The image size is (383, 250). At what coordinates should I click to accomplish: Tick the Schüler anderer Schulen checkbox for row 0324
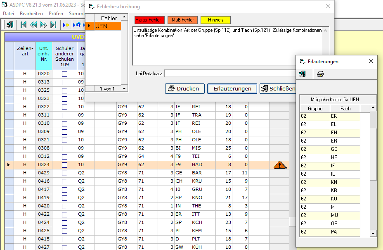[x=64, y=165]
